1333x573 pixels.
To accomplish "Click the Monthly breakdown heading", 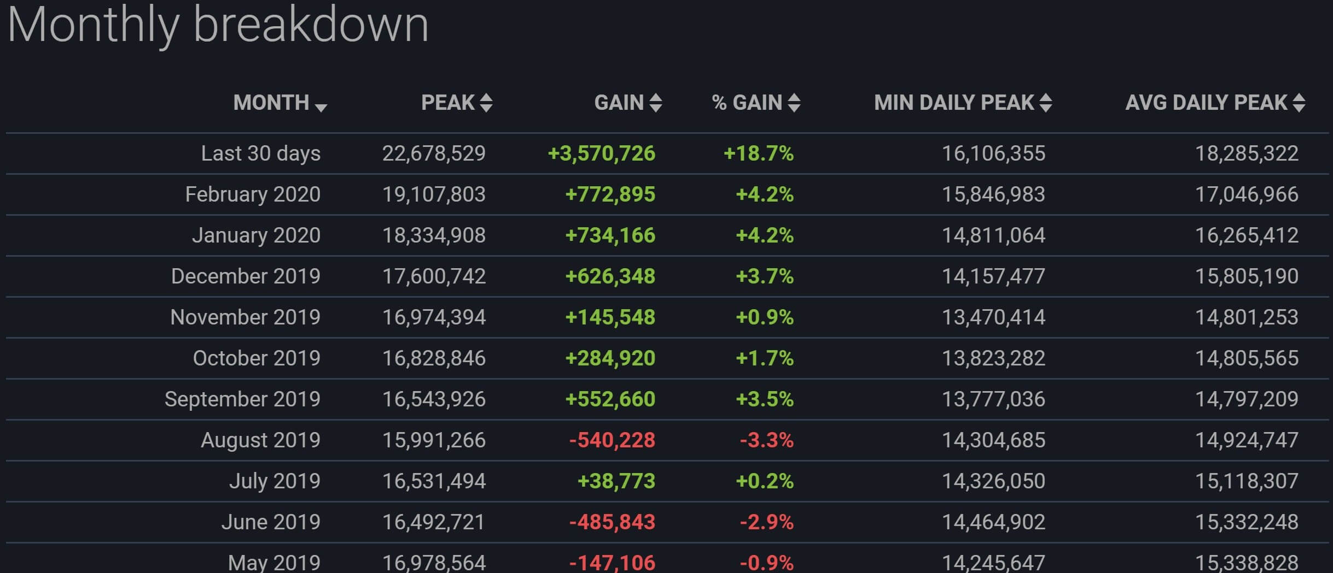I will [218, 25].
